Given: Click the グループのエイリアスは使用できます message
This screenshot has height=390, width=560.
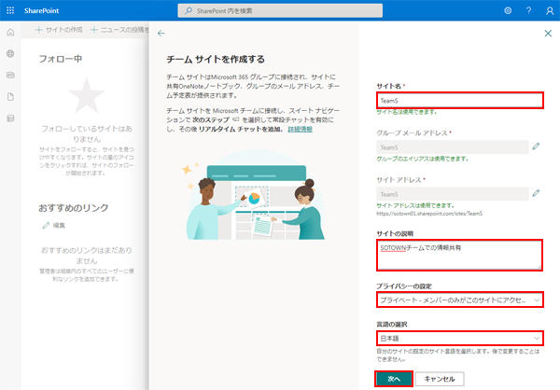Looking at the screenshot, I should (x=422, y=159).
